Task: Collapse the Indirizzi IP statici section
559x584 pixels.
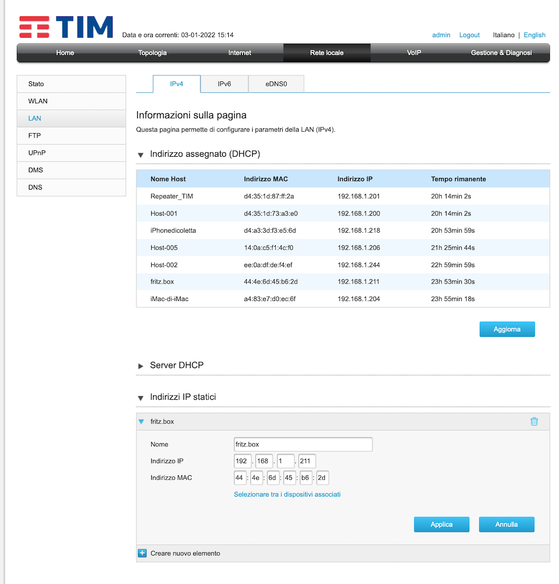Action: pos(141,398)
